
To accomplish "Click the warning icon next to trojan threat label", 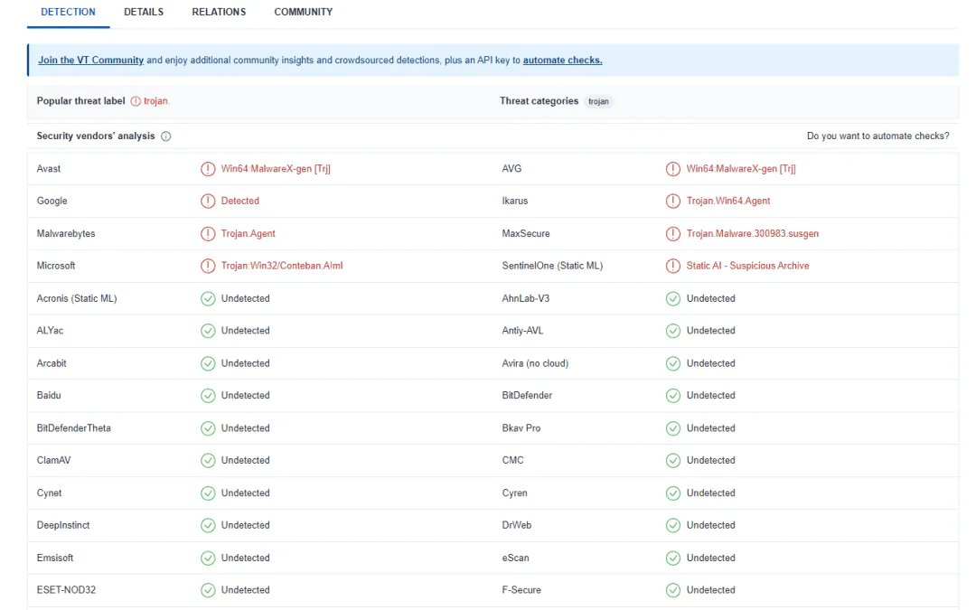I will [x=136, y=101].
